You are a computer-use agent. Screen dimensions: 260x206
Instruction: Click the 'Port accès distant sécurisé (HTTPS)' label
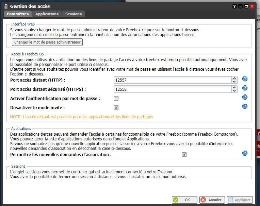48,89
